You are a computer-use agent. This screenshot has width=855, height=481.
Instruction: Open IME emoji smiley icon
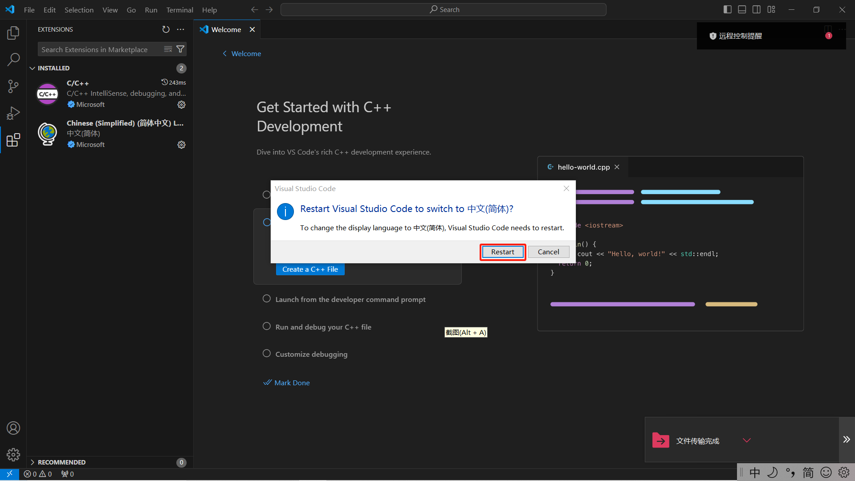826,473
